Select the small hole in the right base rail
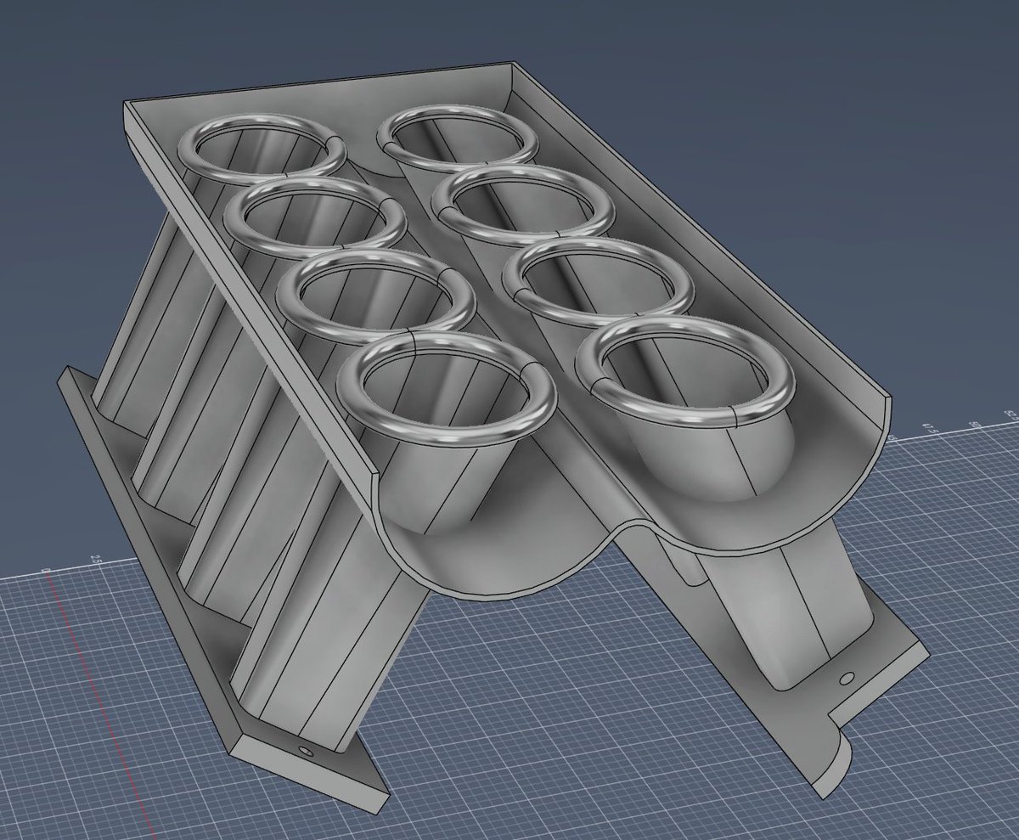Viewport: 1019px width, 840px height. tap(846, 679)
